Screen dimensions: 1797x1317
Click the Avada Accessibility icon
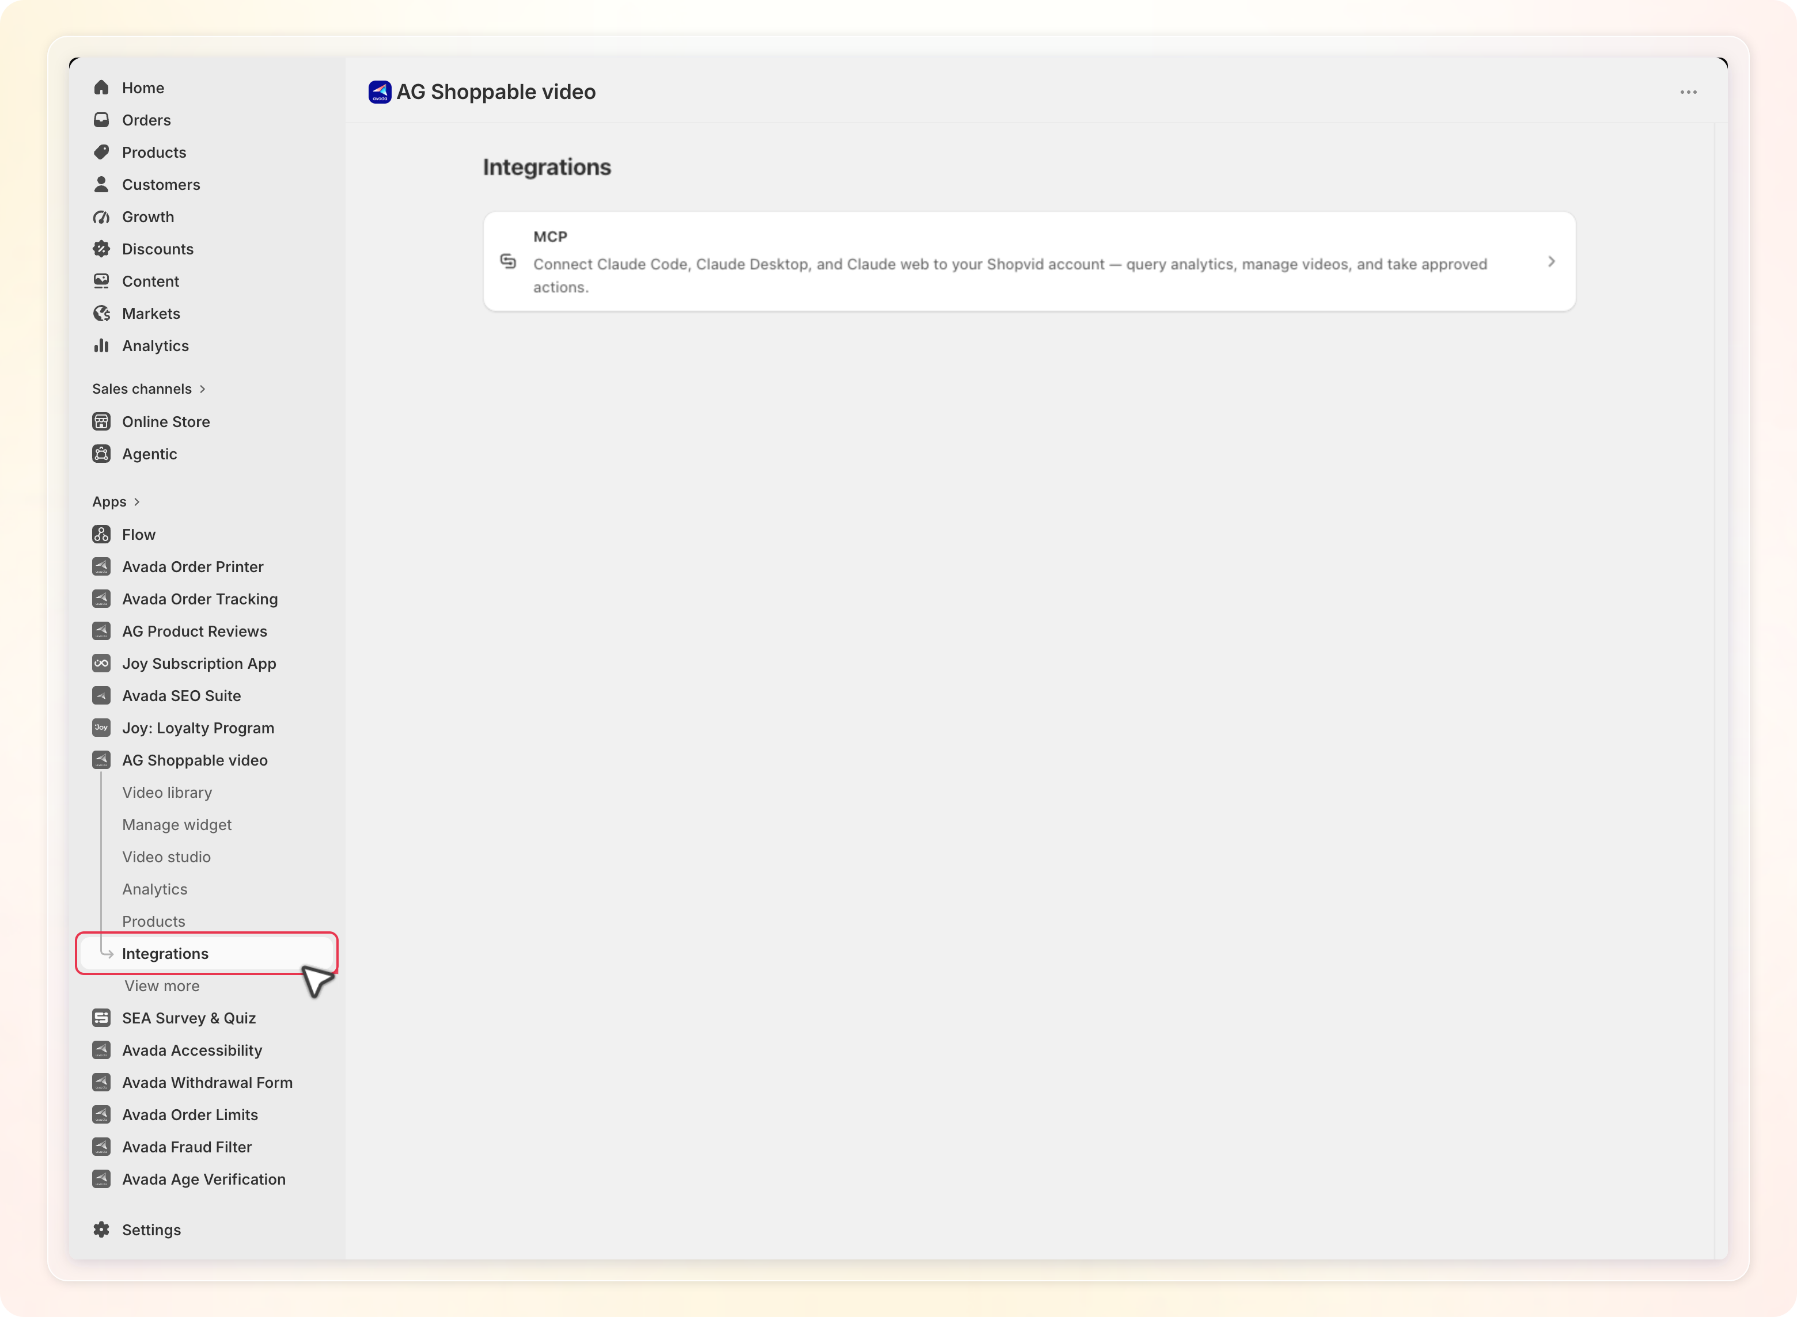101,1050
